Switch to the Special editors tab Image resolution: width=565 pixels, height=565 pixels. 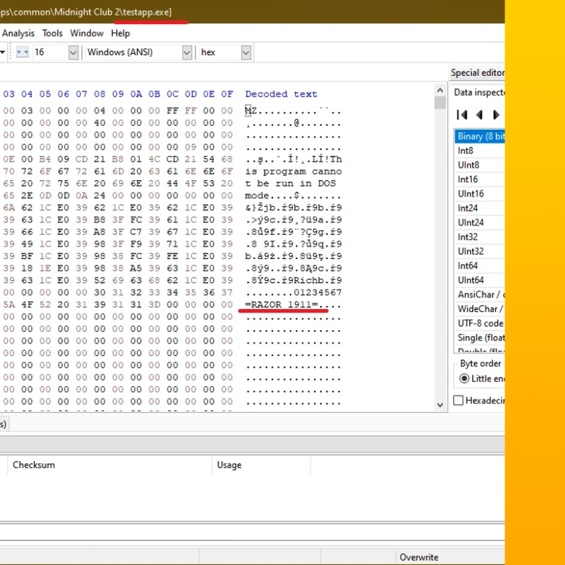tap(477, 73)
